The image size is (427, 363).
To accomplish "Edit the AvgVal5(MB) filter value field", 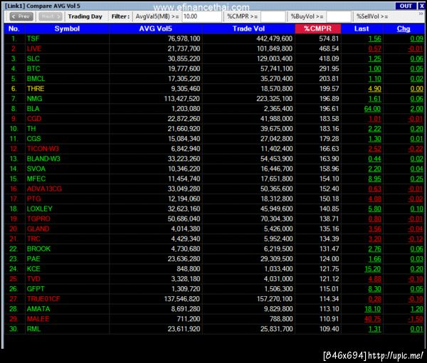I will tap(201, 16).
